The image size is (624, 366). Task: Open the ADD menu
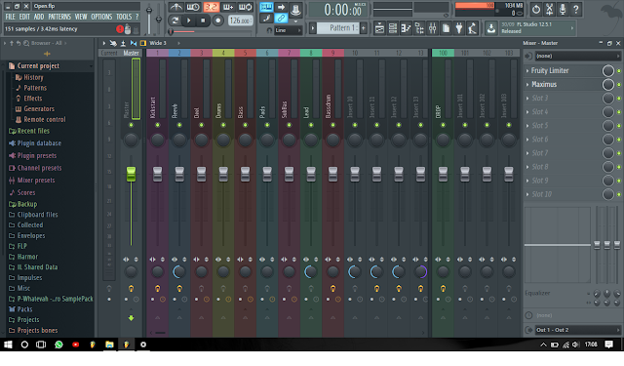pos(39,17)
